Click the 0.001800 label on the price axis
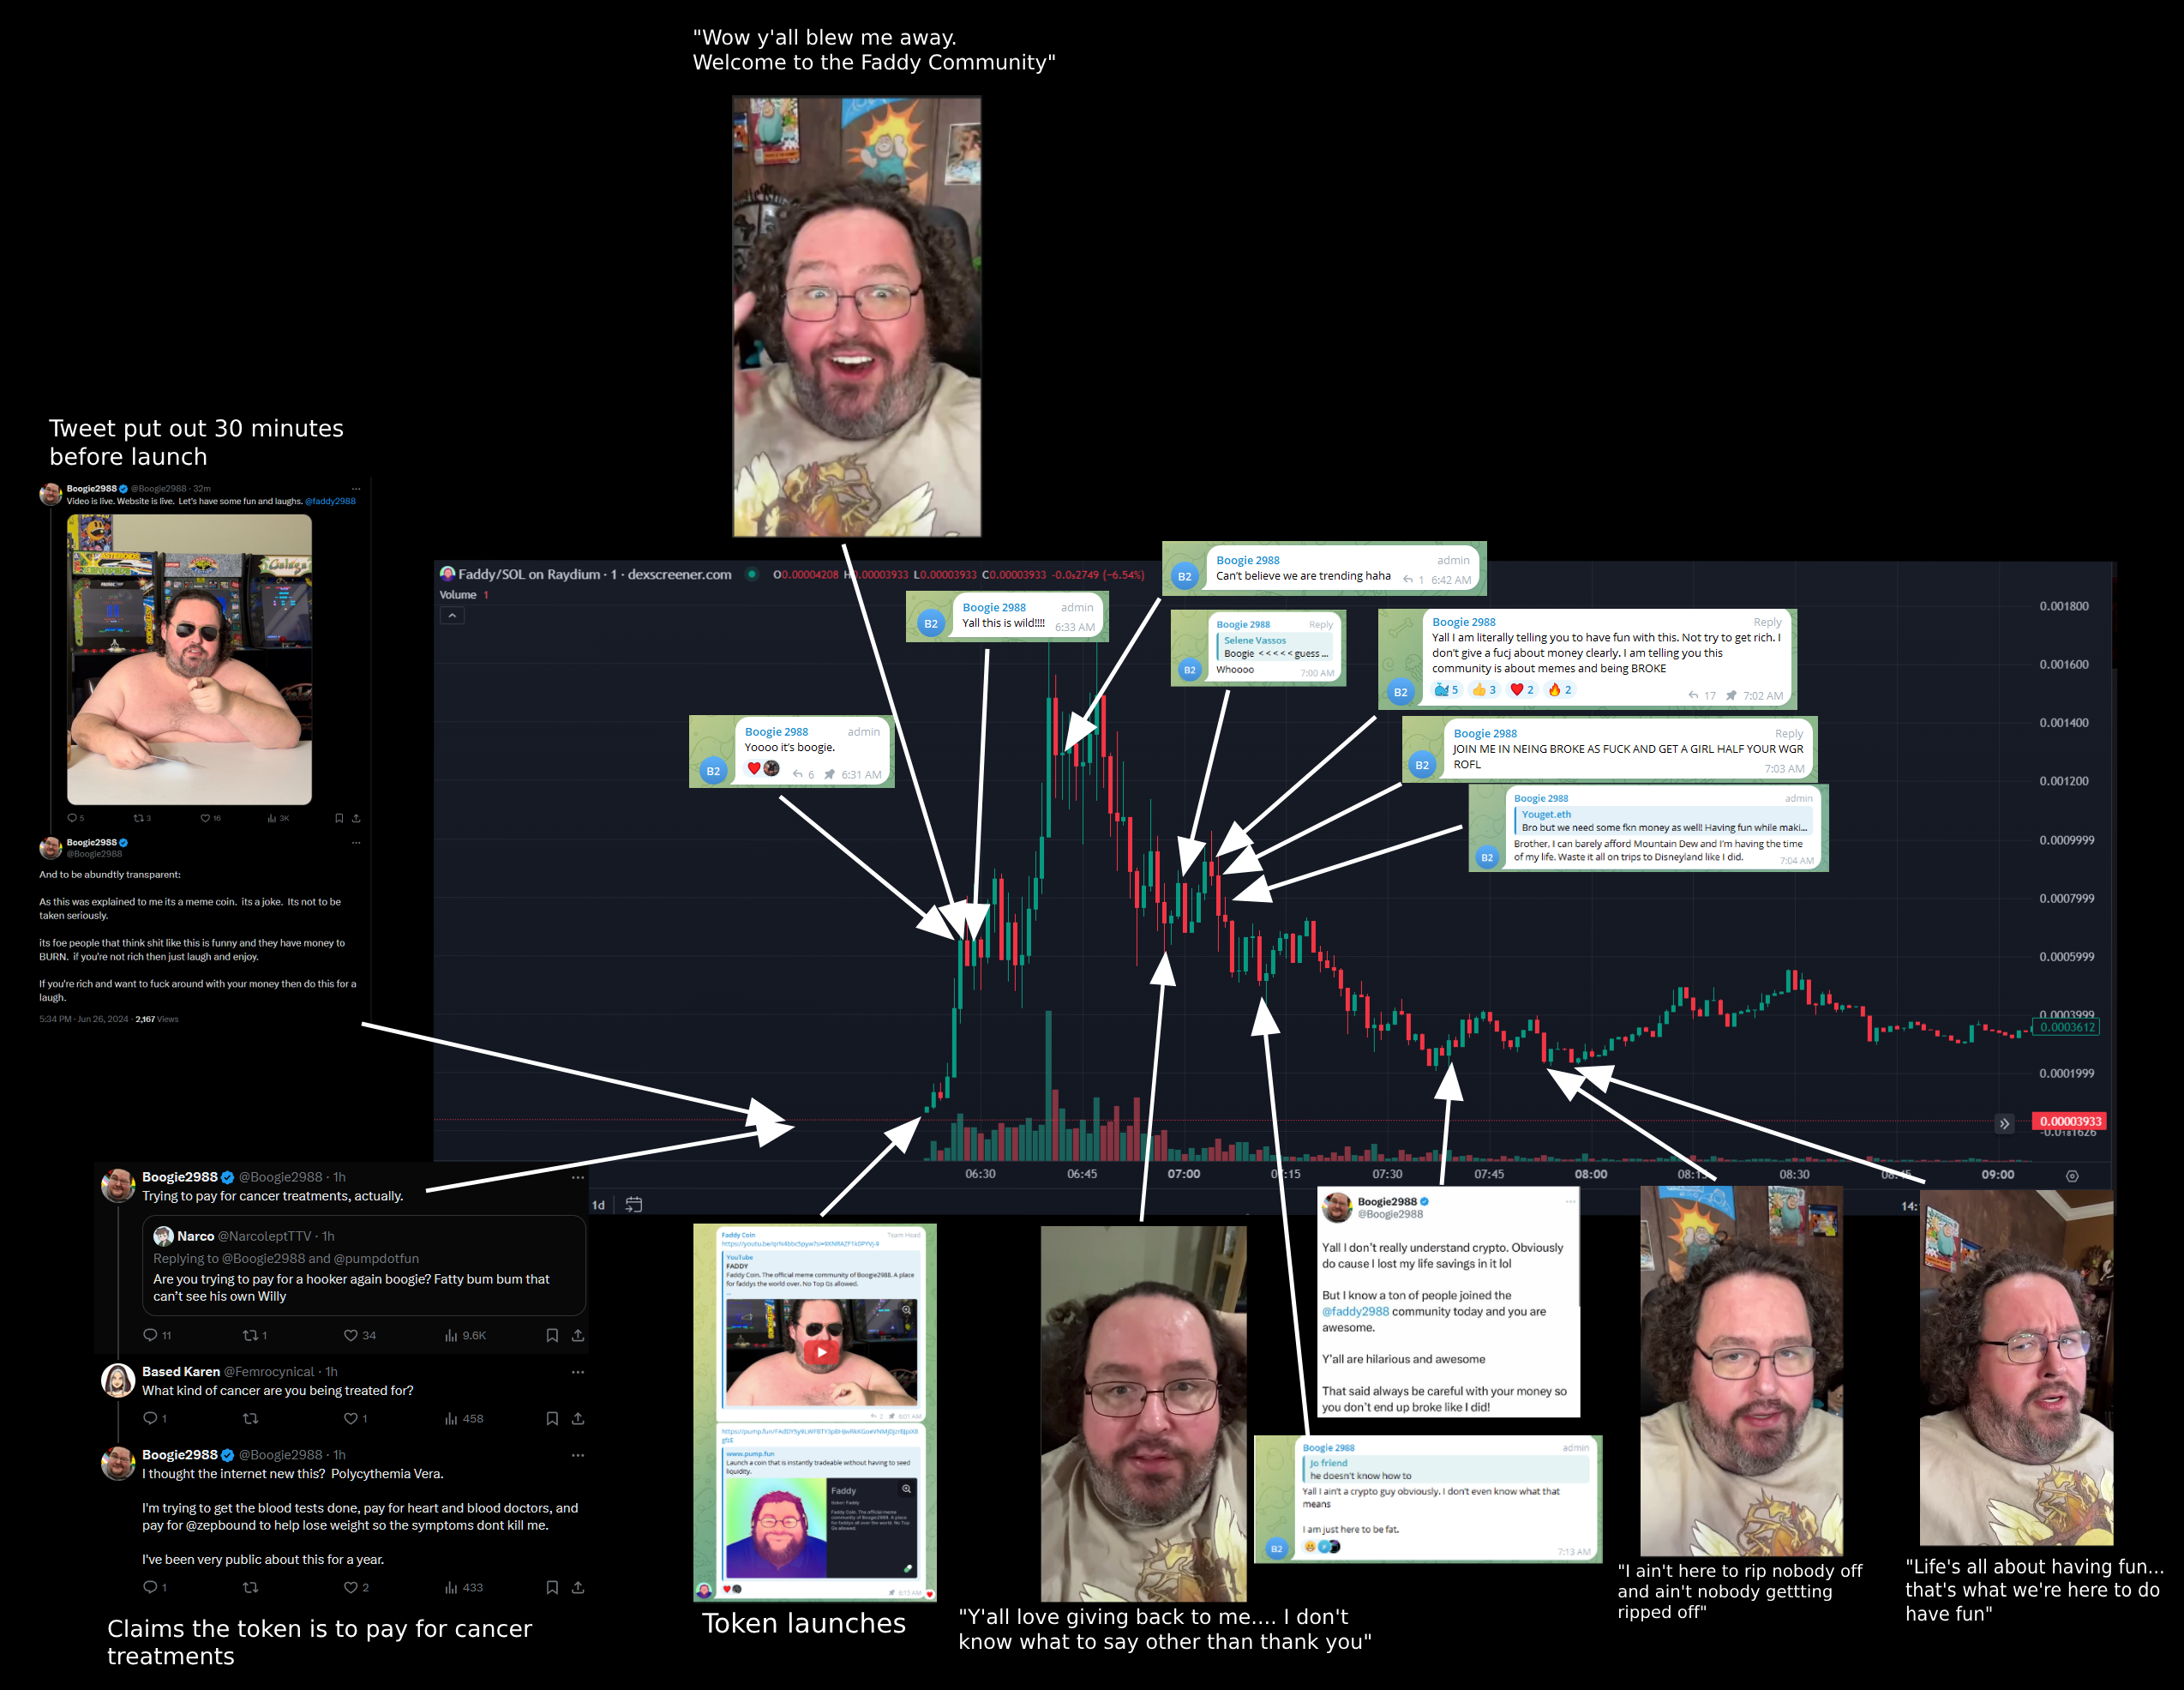 pos(2064,605)
